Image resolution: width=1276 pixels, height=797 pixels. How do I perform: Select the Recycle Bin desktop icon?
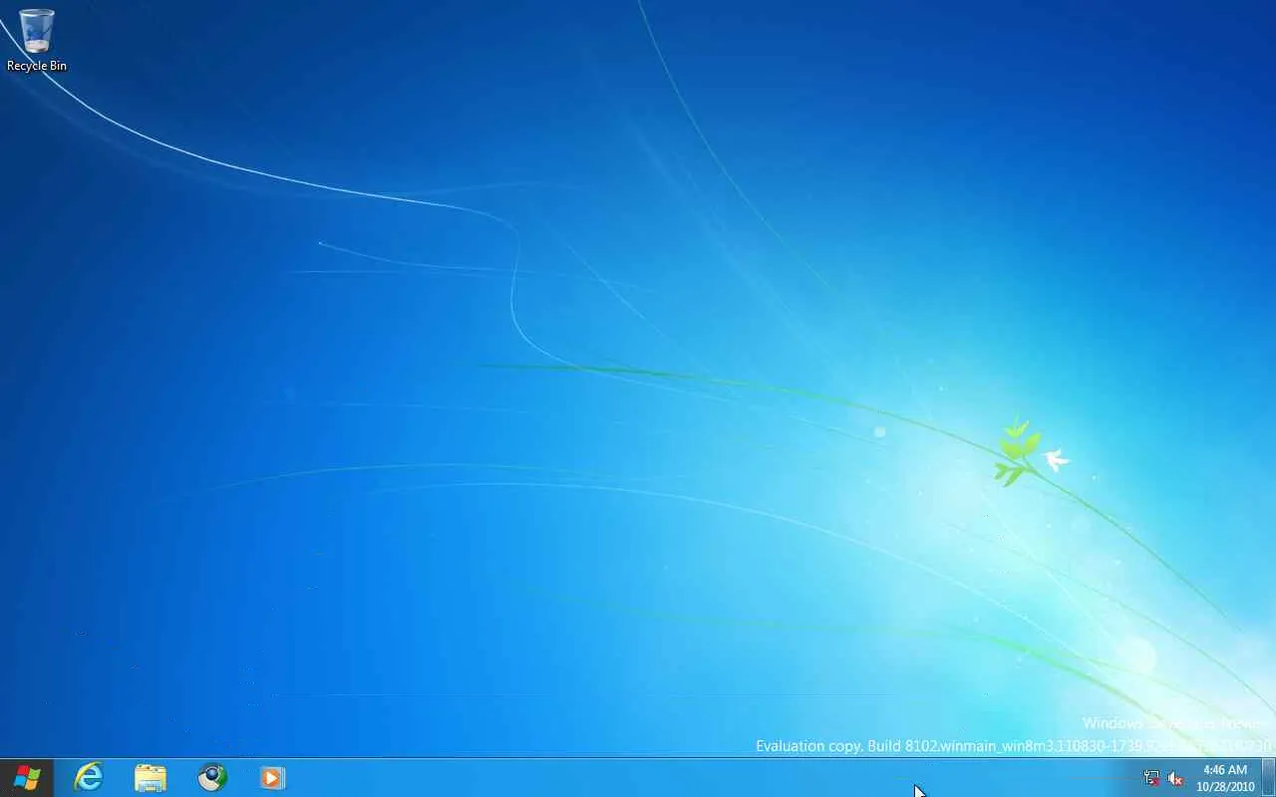(37, 40)
